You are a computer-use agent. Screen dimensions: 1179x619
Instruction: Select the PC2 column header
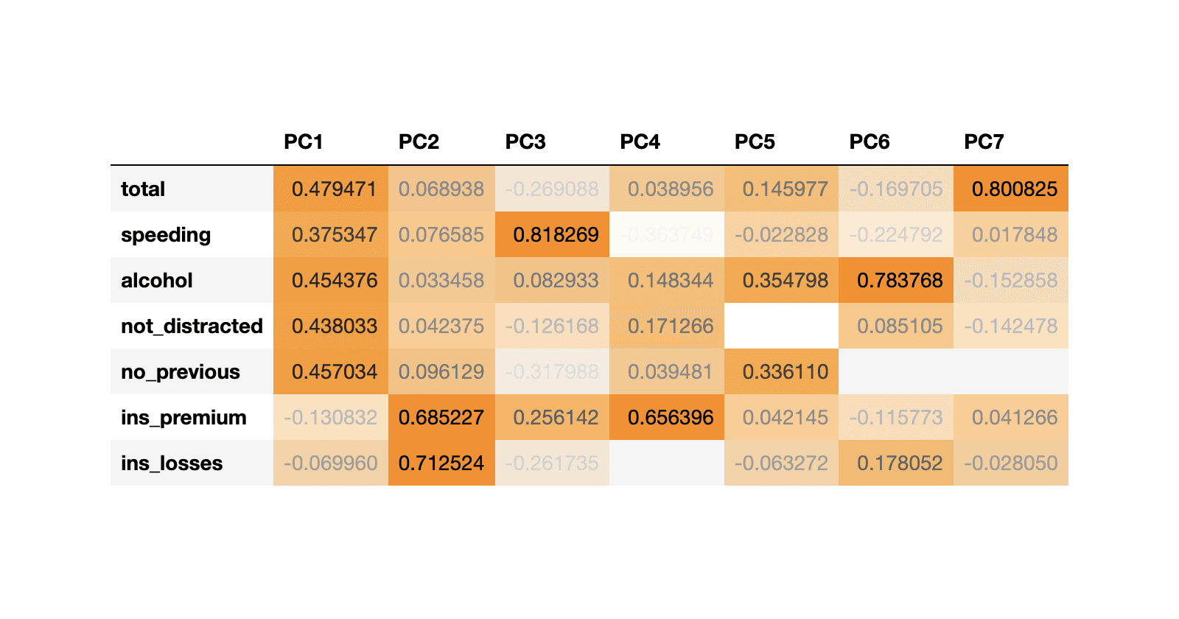[x=419, y=141]
